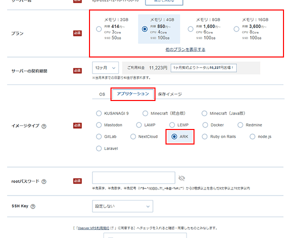Focus the root password input field

click(x=133, y=177)
